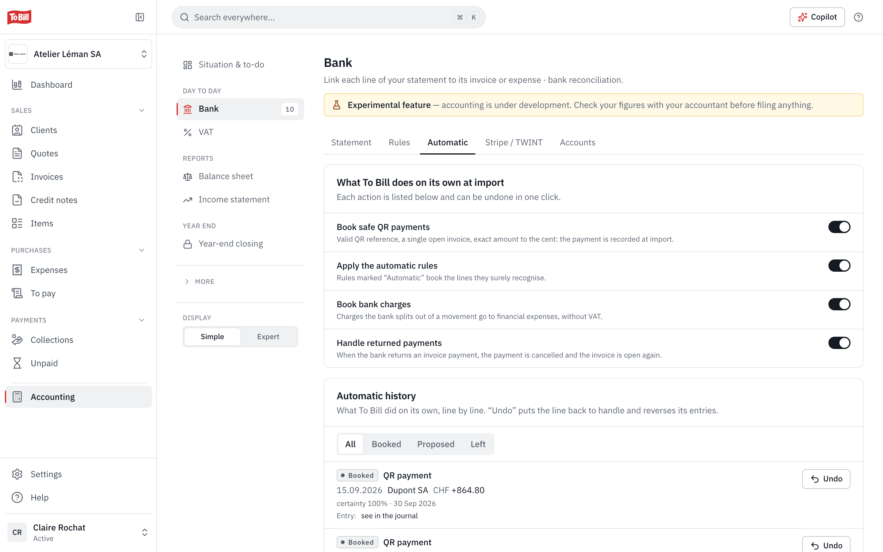Open the Claire Rochat user menu

click(x=78, y=532)
